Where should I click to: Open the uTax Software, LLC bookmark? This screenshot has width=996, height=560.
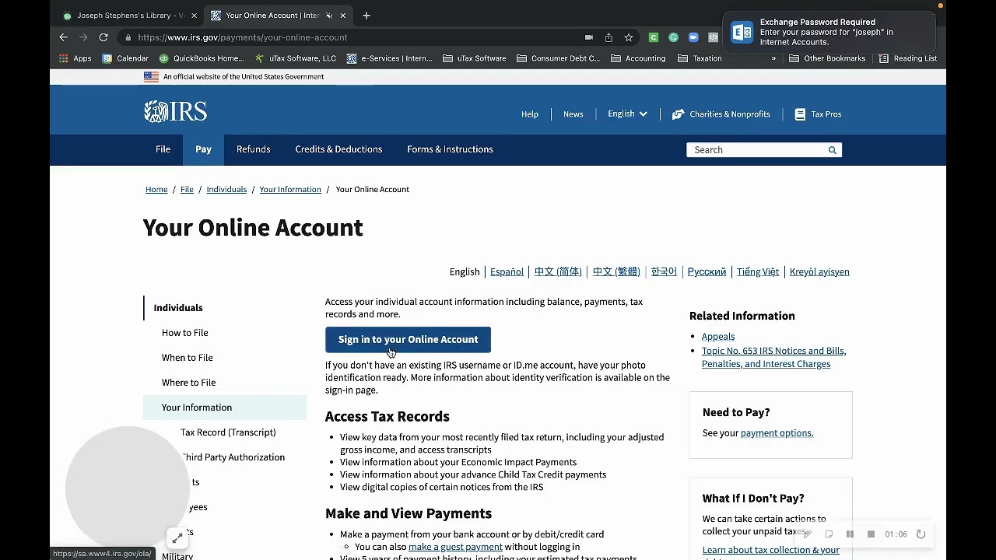[x=296, y=58]
